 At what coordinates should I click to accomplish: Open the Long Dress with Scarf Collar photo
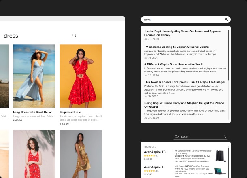pos(34,76)
